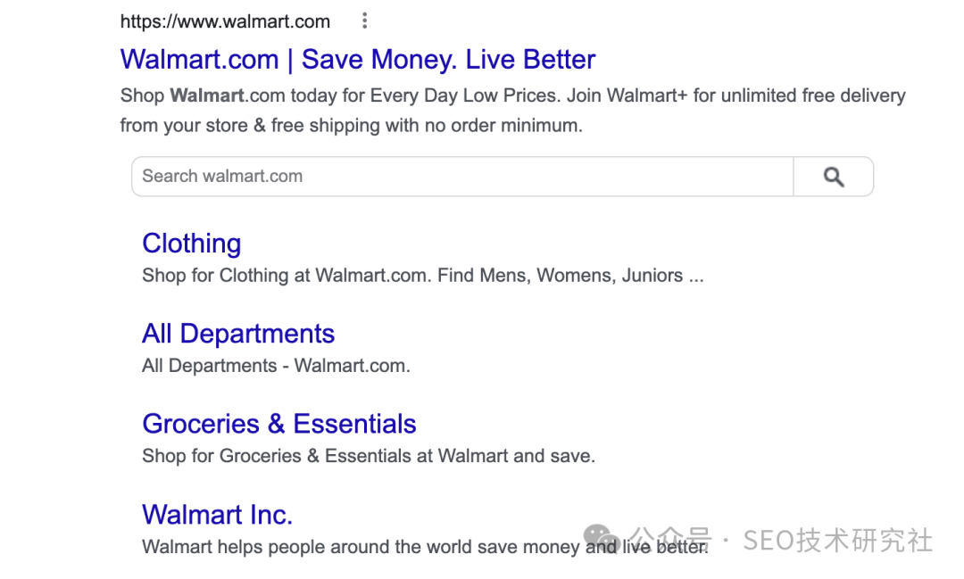Open the Groceries & Essentials sitelink
The height and width of the screenshot is (579, 964).
pyautogui.click(x=278, y=424)
